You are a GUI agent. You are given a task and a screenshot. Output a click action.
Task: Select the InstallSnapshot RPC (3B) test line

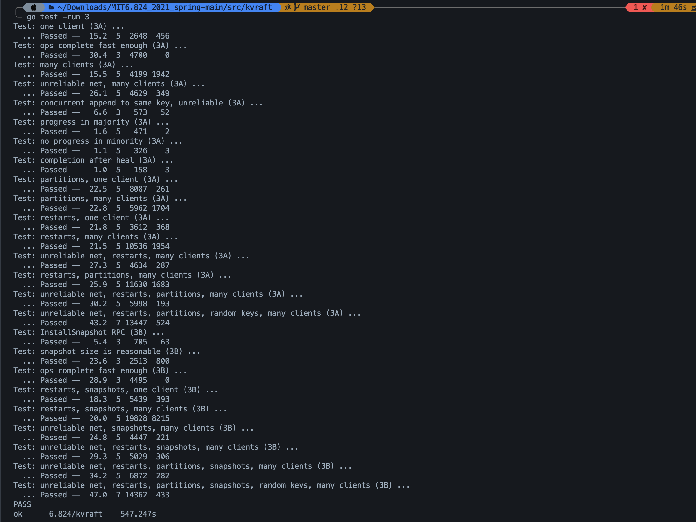89,332
